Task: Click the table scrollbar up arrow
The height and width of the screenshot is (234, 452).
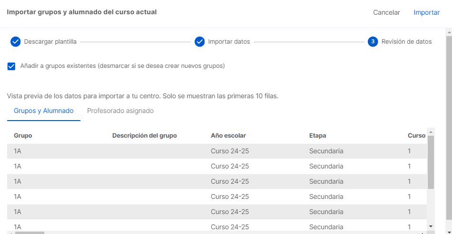Action: [x=431, y=132]
